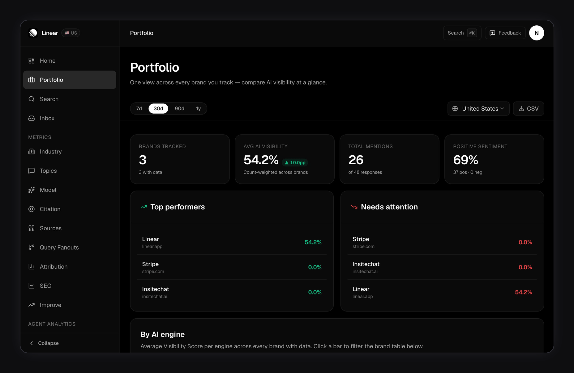Click the Improve trending arrow icon

(32, 304)
